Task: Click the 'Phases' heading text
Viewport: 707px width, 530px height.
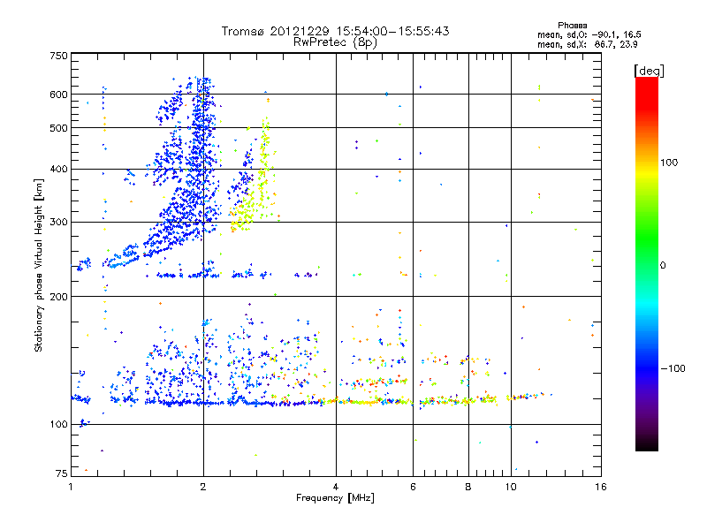Action: (x=572, y=26)
